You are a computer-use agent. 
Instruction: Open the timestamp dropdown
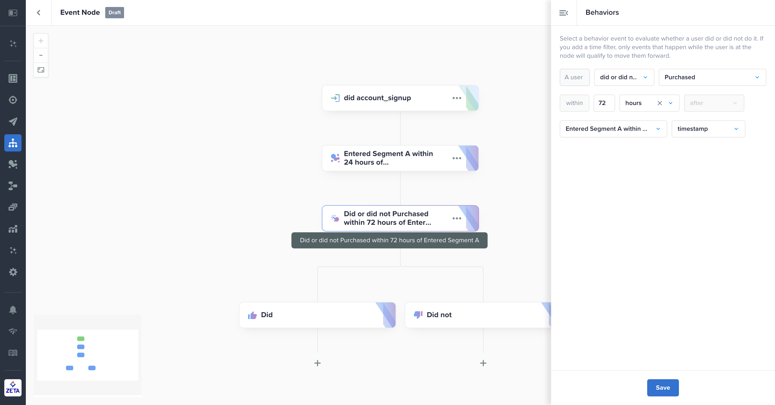pos(708,129)
